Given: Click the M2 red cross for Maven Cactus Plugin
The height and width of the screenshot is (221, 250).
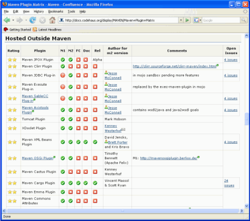Looking at the screenshot, I should (70, 171).
